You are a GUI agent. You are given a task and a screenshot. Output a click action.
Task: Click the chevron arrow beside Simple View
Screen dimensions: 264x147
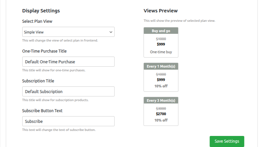click(x=111, y=32)
